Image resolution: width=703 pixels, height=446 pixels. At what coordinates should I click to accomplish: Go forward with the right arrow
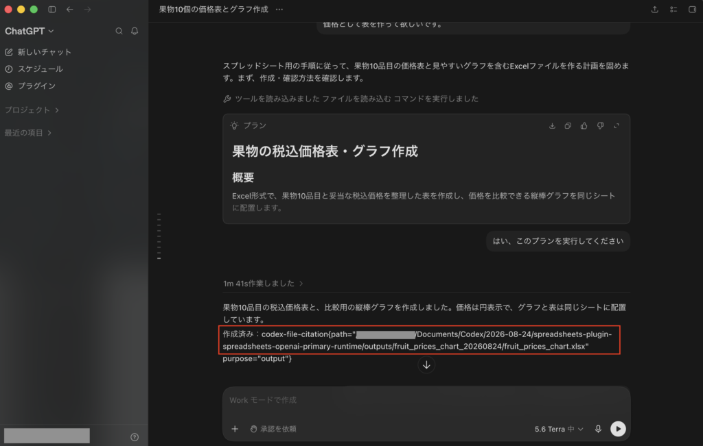point(87,9)
